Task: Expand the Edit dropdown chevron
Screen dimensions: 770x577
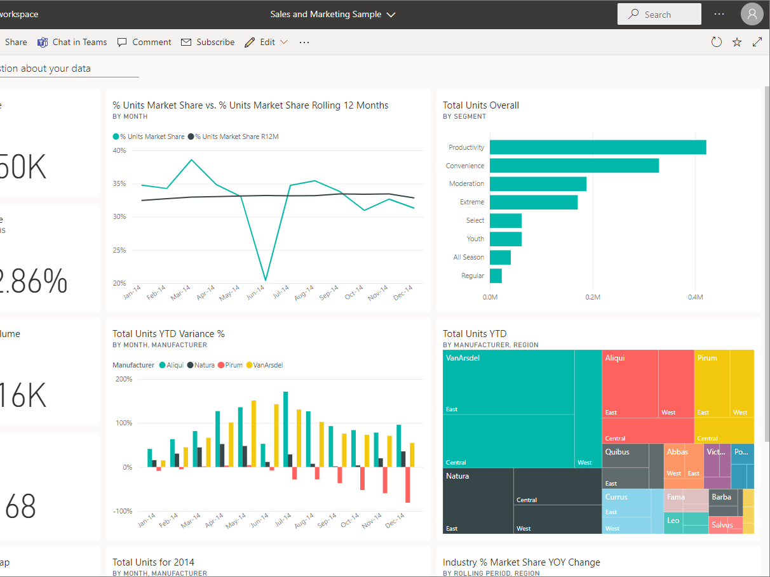Action: point(284,42)
